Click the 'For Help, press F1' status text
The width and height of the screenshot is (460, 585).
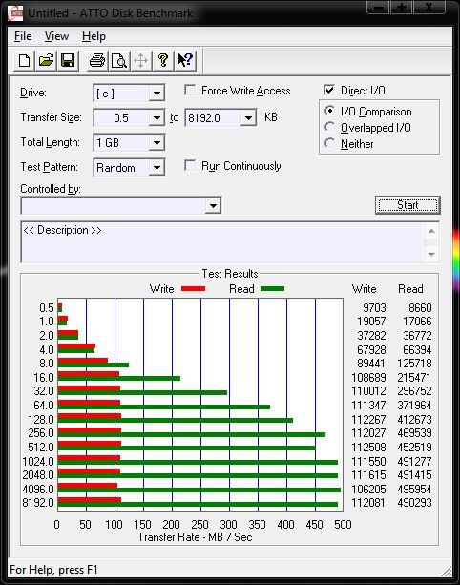pos(53,570)
